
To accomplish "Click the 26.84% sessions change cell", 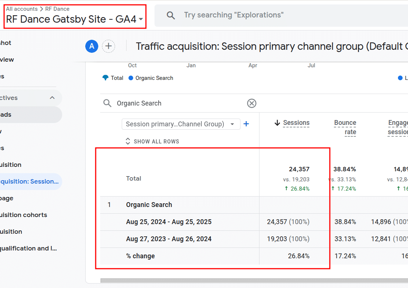I will (x=299, y=256).
